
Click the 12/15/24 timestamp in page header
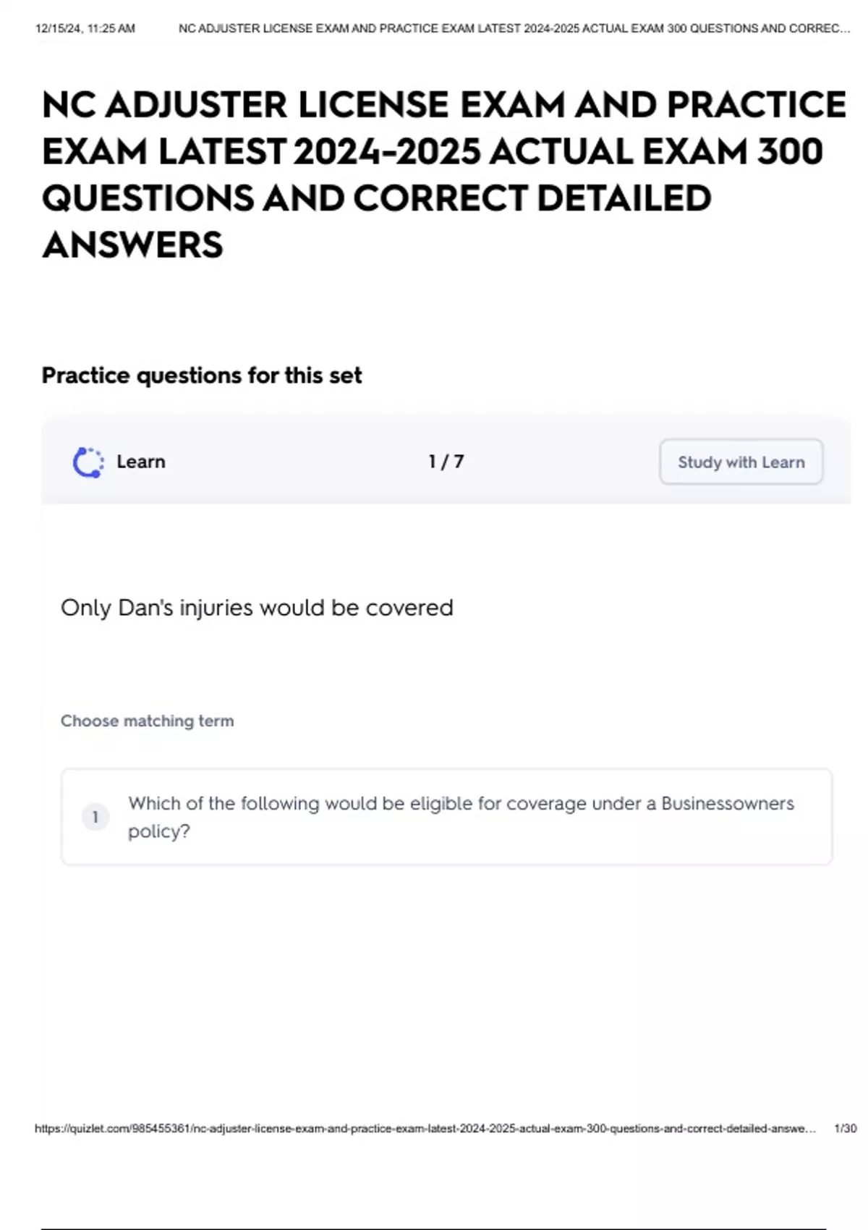[85, 29]
